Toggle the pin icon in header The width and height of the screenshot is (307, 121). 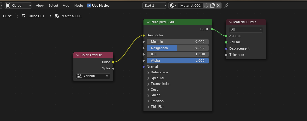[x=226, y=6]
